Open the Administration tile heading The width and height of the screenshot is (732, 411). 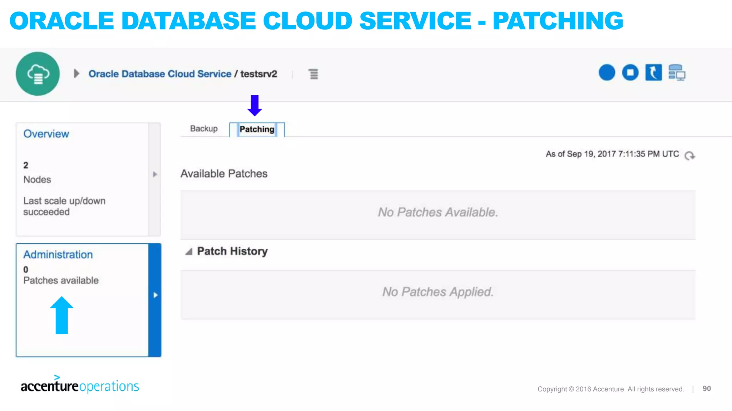tap(58, 254)
